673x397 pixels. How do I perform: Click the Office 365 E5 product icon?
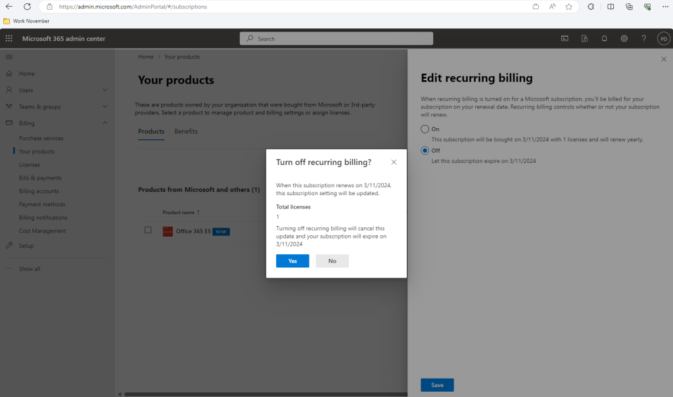(x=168, y=231)
